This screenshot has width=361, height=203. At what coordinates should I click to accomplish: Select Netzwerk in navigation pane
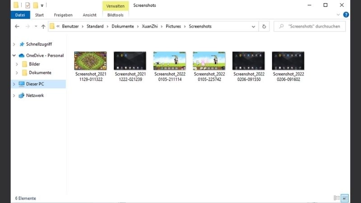coord(35,95)
